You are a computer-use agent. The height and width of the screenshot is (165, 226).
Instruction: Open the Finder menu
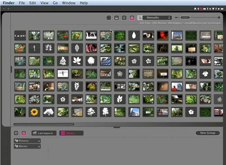click(9, 3)
